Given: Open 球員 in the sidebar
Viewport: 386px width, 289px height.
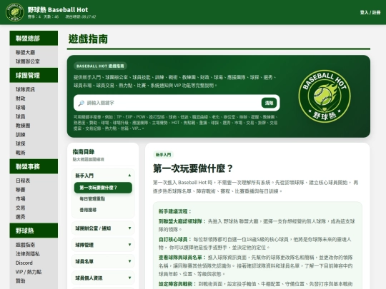Looking at the screenshot, I should coord(21,116).
